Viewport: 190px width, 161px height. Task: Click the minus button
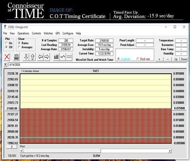tap(167, 59)
